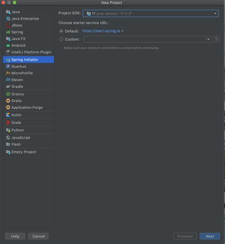Click the JavaScript globe icon
The image size is (225, 244).
[x=8, y=138]
